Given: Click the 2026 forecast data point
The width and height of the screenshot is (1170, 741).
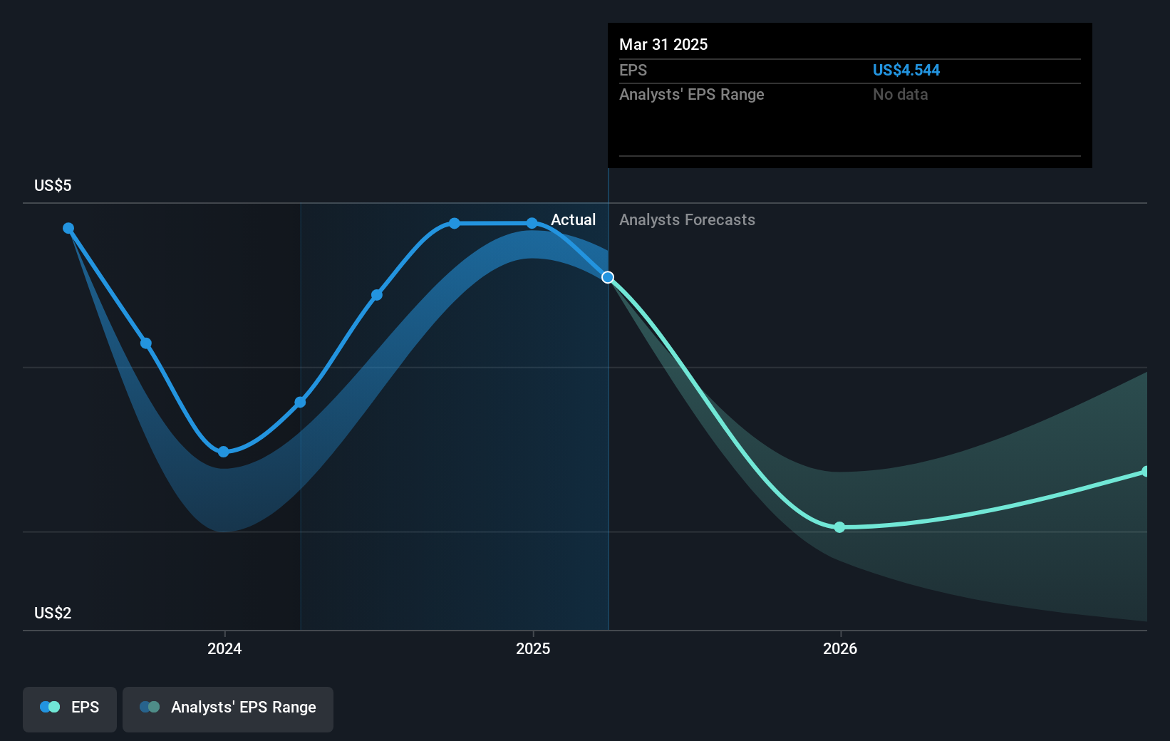Looking at the screenshot, I should [839, 527].
